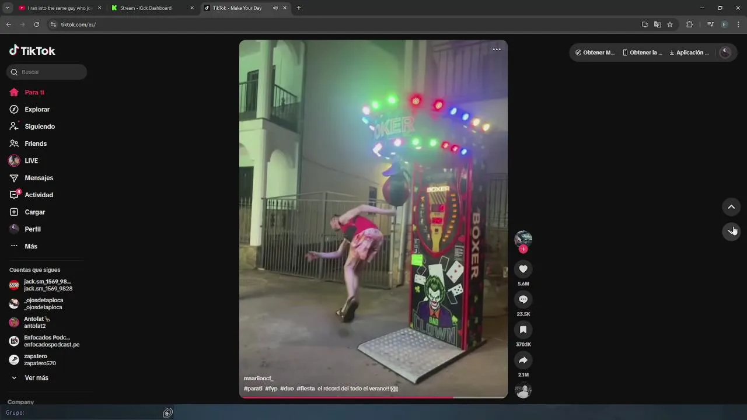The width and height of the screenshot is (747, 420).
Task: Click the browser back arrow
Action: click(x=8, y=24)
